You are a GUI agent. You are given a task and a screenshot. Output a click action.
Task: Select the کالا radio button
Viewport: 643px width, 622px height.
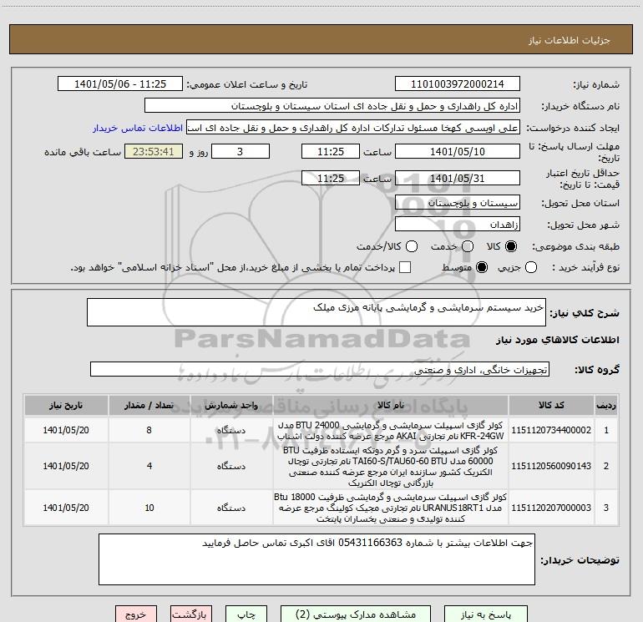click(511, 246)
